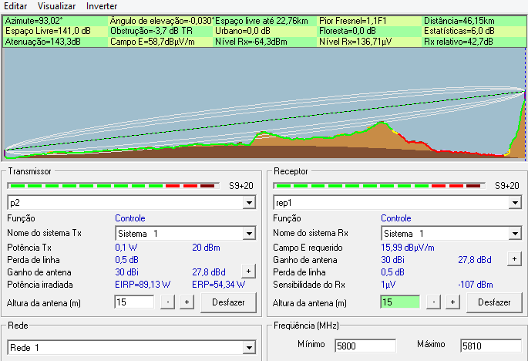Expand the receiver rep1 unit dropdown
This screenshot has width=528, height=361.
515,203
